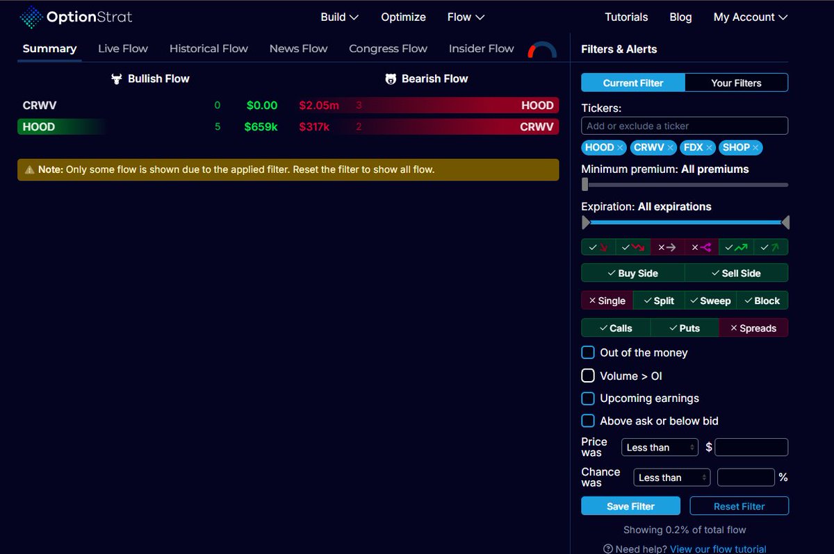Image resolution: width=834 pixels, height=554 pixels.
Task: Click the bear icon beside Bearish Flow
Action: 391,79
